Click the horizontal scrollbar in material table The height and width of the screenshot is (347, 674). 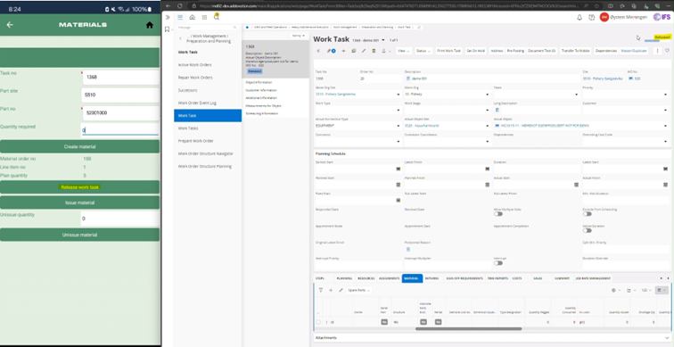469,329
